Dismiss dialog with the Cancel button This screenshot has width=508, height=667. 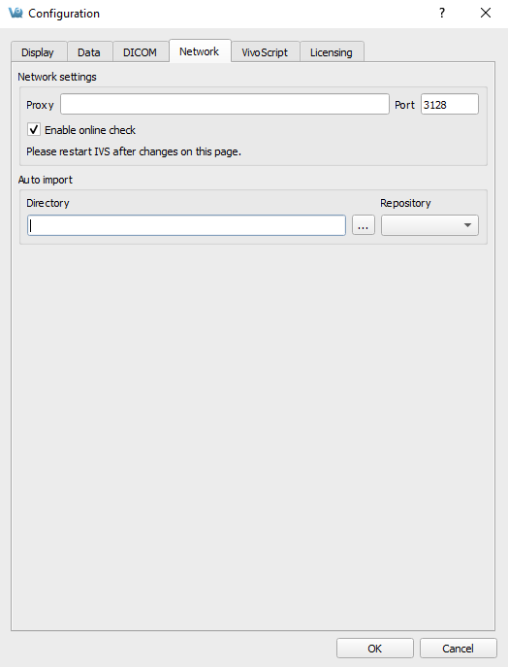(x=458, y=649)
